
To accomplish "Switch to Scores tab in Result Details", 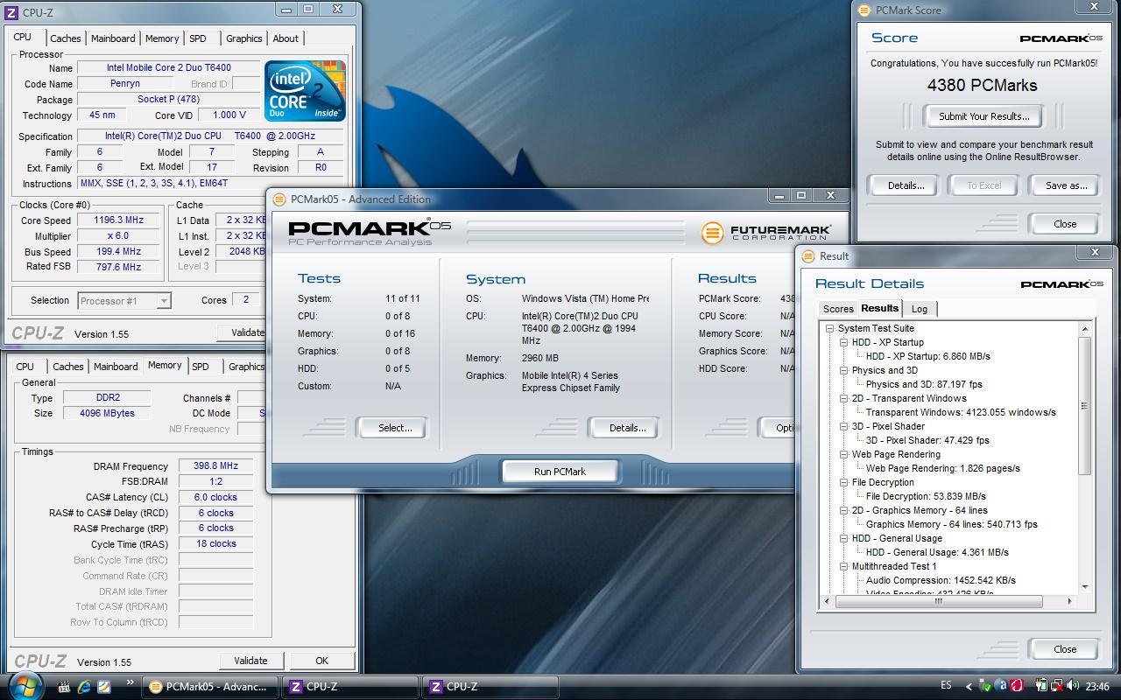I will click(837, 309).
